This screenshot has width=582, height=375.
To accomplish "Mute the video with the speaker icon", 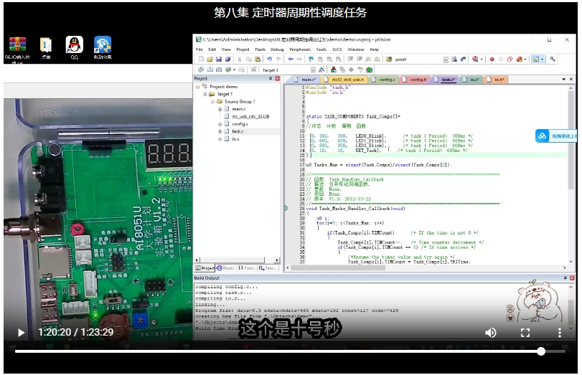I will pyautogui.click(x=491, y=333).
